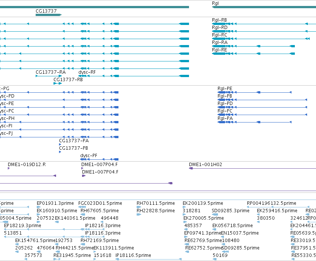The height and width of the screenshot is (261, 316).
Task: Select the FGC023D01.5prime EST label
Action: pyautogui.click(x=100, y=203)
